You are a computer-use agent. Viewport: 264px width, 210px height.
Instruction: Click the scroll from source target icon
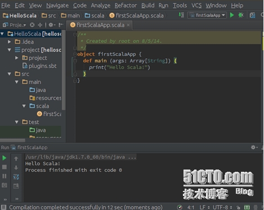[x=32, y=25]
